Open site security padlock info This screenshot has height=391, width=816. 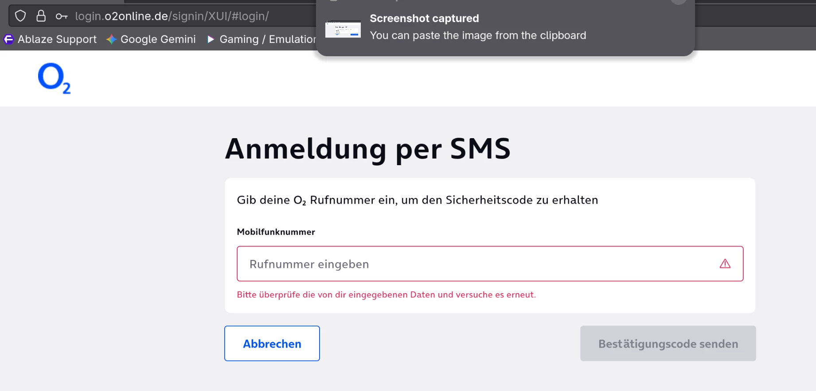pos(41,16)
